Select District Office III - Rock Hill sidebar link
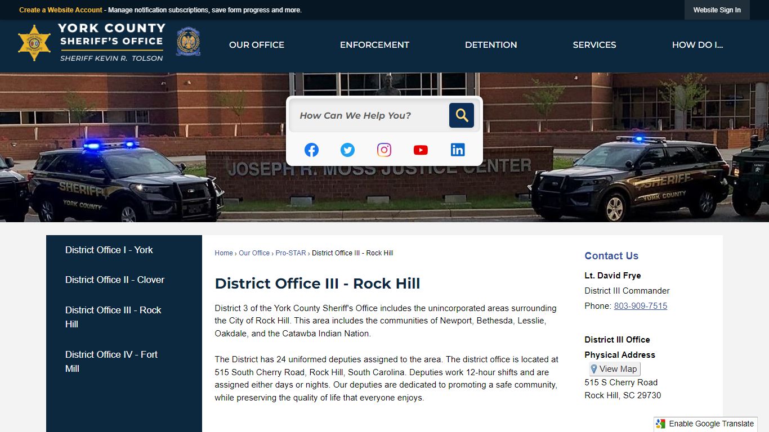The image size is (769, 432). tap(113, 317)
